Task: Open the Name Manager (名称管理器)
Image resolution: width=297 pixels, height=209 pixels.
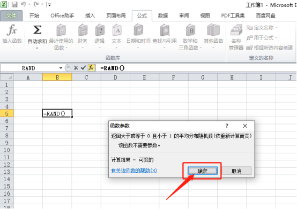Action: pyautogui.click(x=236, y=37)
